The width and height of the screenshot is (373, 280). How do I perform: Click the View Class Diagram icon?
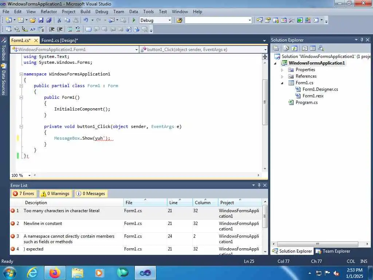tap(321, 48)
